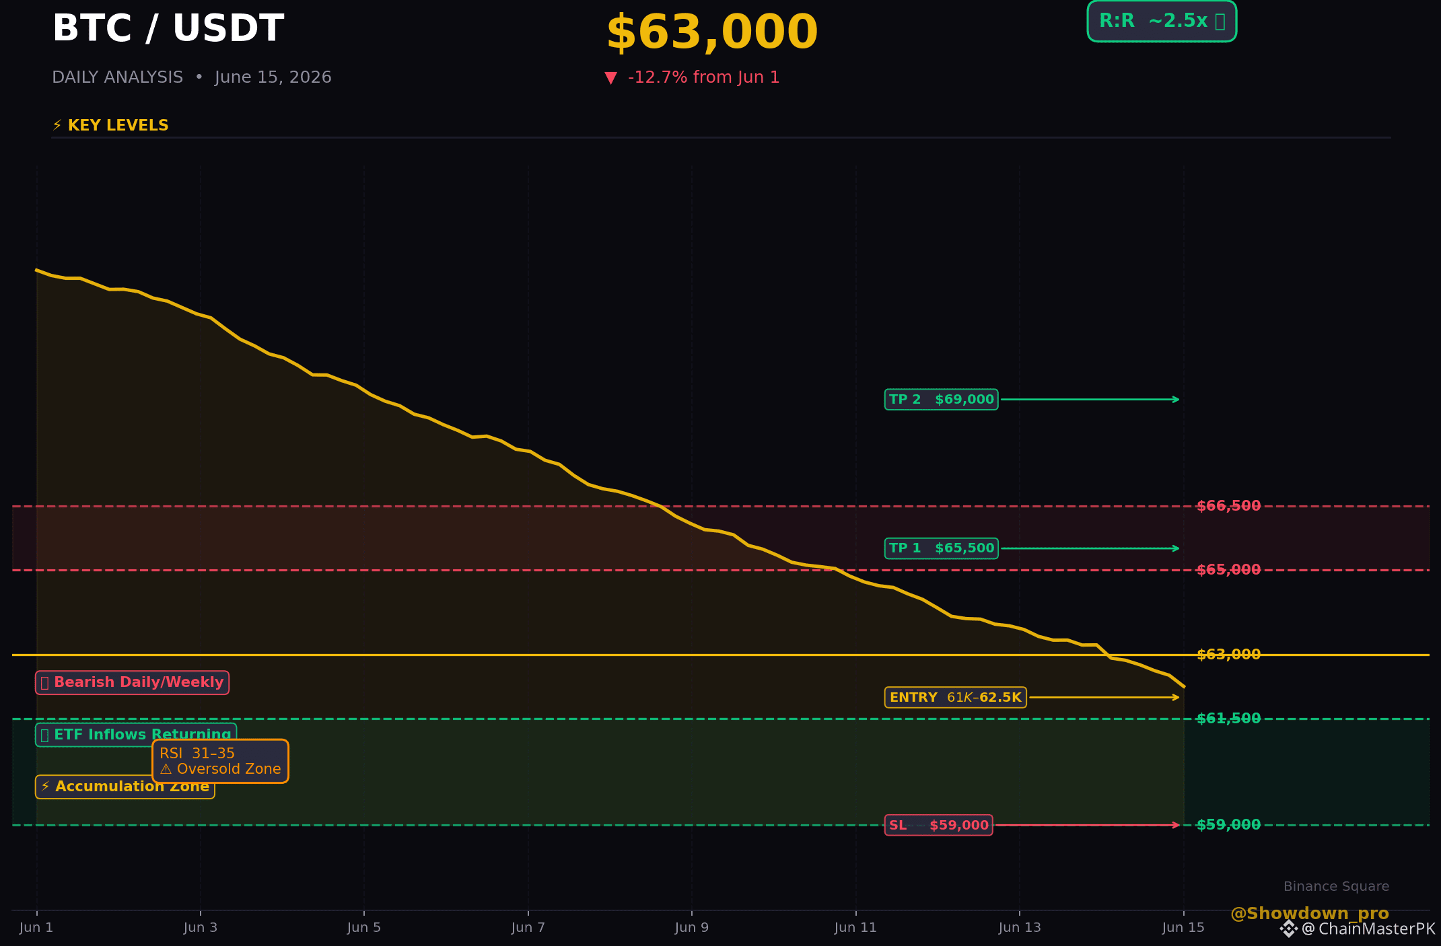Screen dimensions: 1441x946
Task: Select the BTC / USDT title
Action: click(168, 29)
